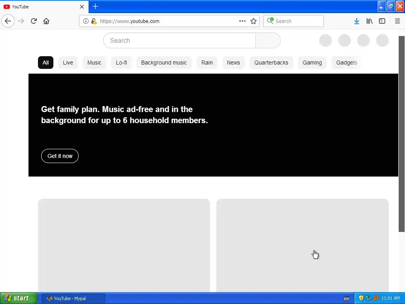The image size is (405, 304).
Task: Open the browser home page icon
Action: point(46,21)
